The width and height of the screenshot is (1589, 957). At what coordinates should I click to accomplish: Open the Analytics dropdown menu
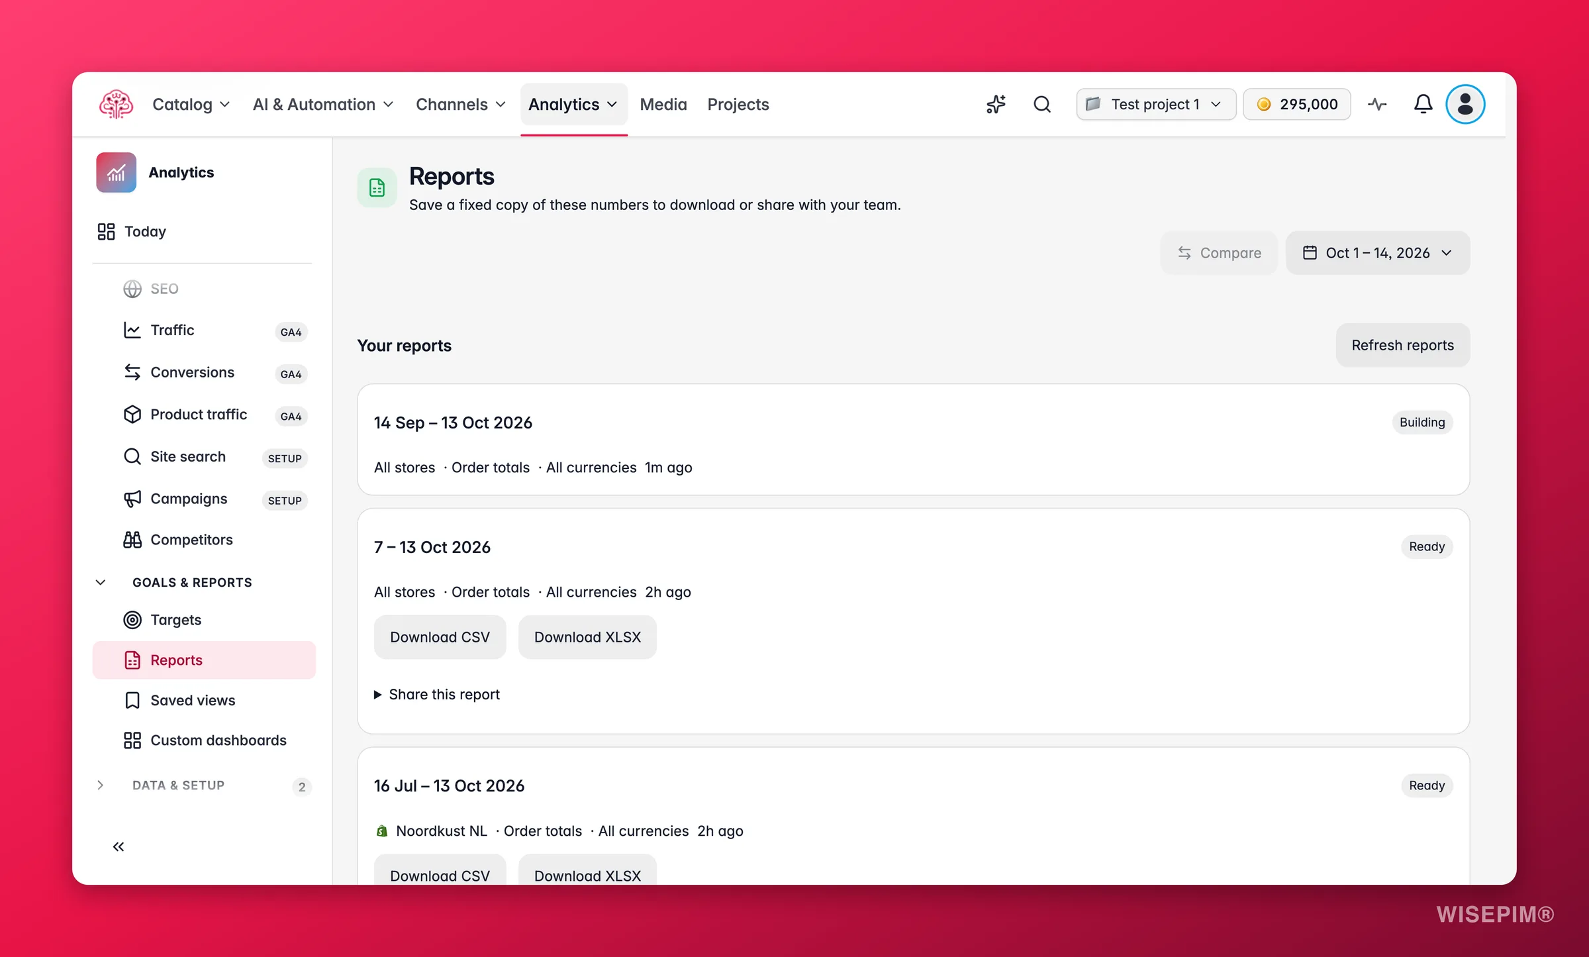click(x=573, y=105)
